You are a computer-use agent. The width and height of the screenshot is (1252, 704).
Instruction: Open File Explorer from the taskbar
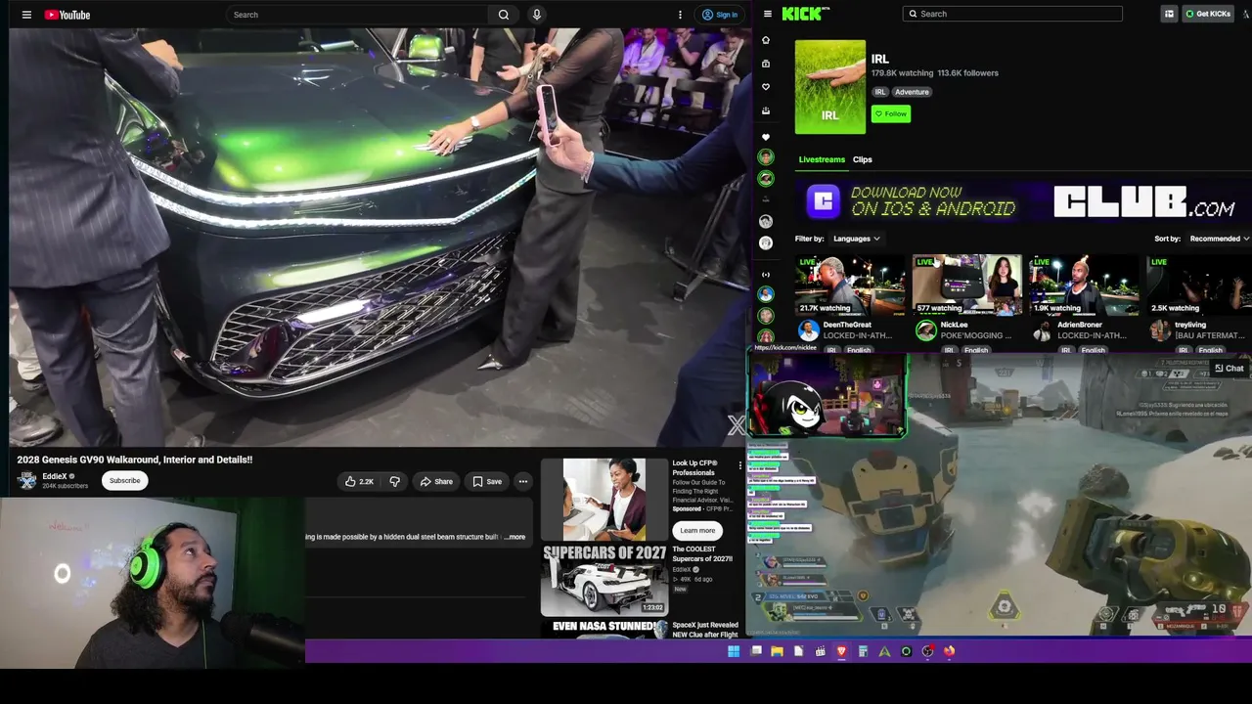(777, 651)
